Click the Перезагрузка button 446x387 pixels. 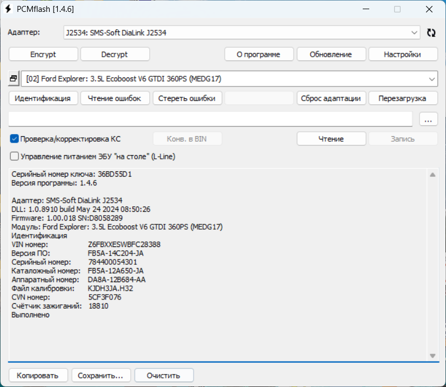(x=403, y=98)
